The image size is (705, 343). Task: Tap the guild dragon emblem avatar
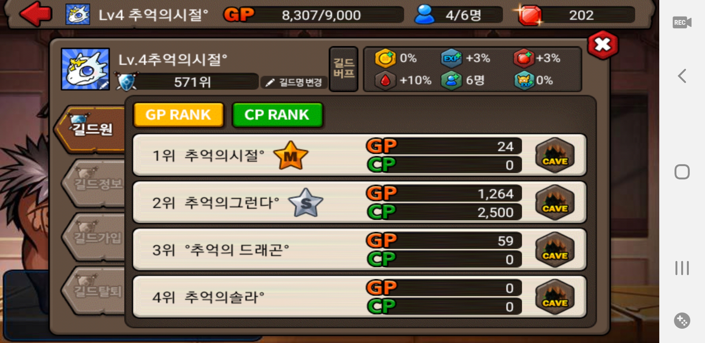(85, 69)
